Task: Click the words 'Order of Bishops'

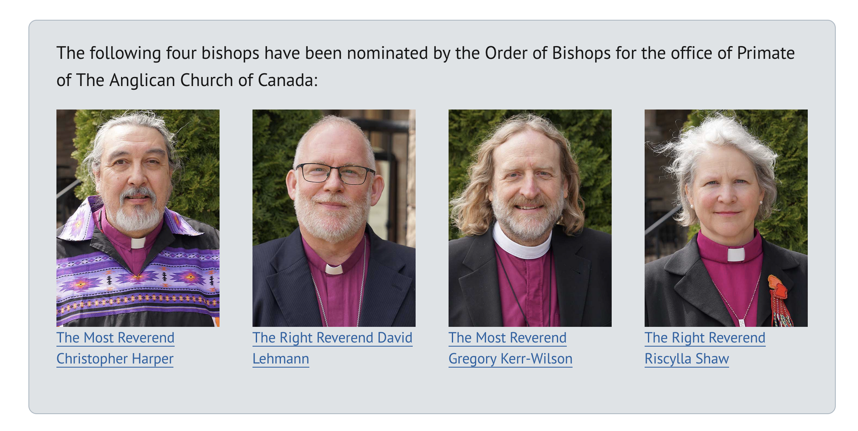Action: 548,53
